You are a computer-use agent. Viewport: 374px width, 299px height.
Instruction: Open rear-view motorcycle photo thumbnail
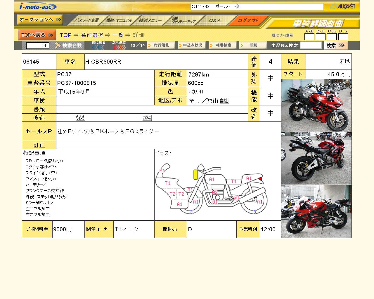click(x=316, y=158)
